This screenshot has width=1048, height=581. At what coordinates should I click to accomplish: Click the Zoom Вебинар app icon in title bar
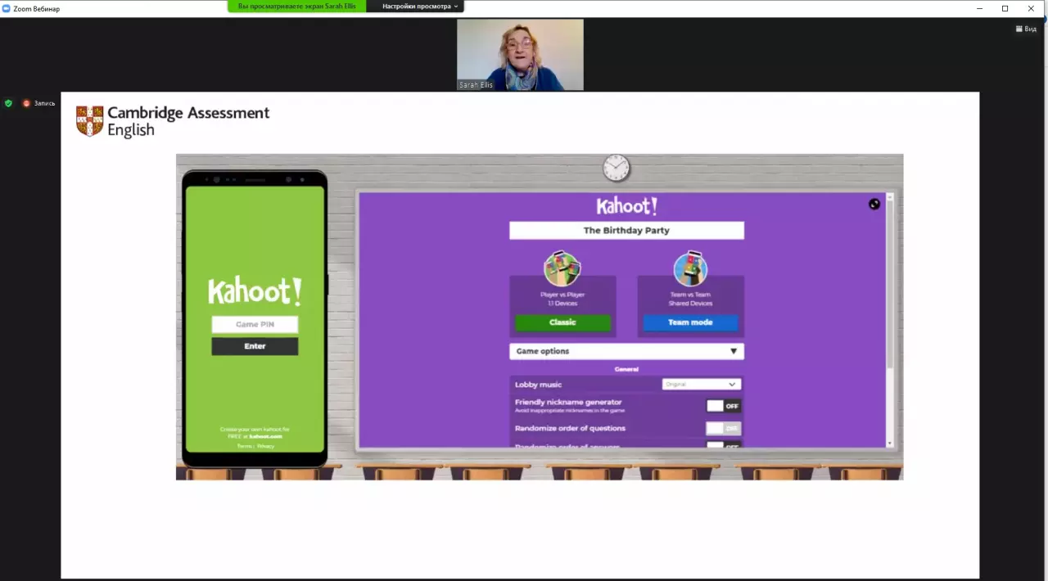[x=6, y=8]
